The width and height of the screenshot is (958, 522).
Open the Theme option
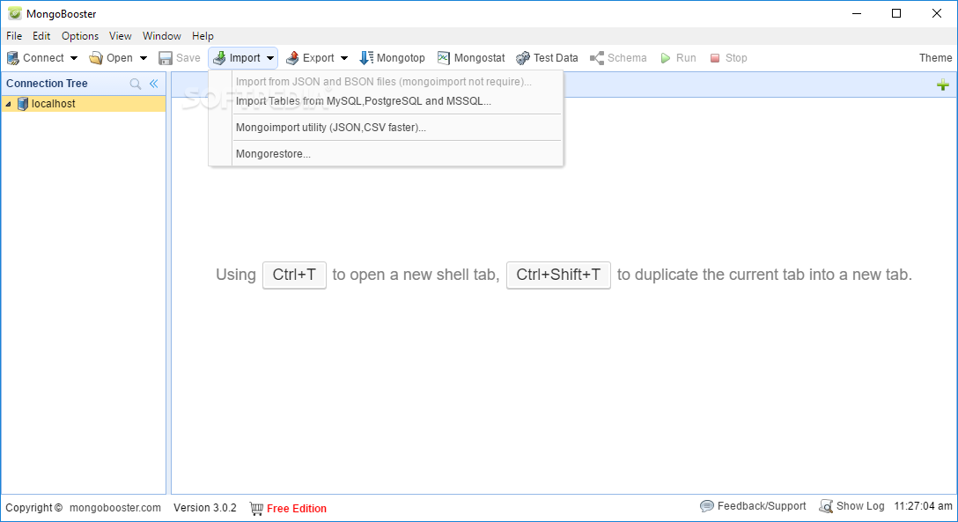tap(935, 58)
